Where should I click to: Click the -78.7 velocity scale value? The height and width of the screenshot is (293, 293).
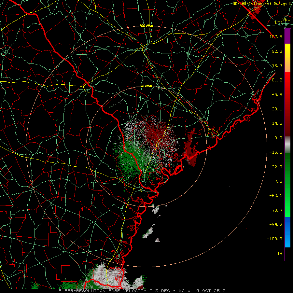tap(276, 210)
